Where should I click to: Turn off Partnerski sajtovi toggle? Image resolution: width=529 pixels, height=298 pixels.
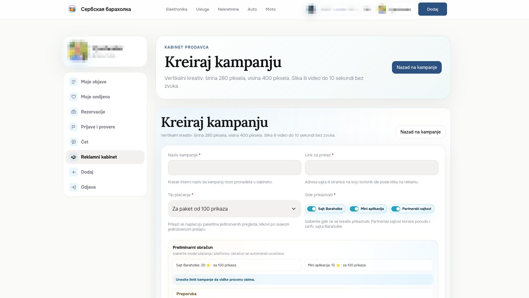[x=396, y=209]
